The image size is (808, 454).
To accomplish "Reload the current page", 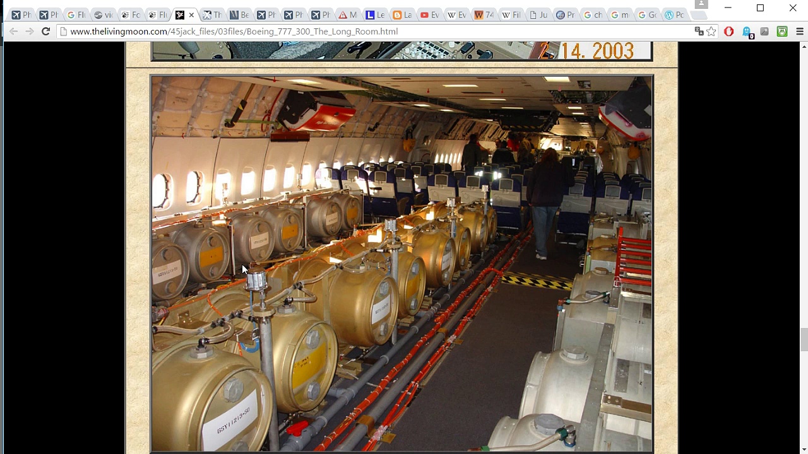I will coord(45,32).
